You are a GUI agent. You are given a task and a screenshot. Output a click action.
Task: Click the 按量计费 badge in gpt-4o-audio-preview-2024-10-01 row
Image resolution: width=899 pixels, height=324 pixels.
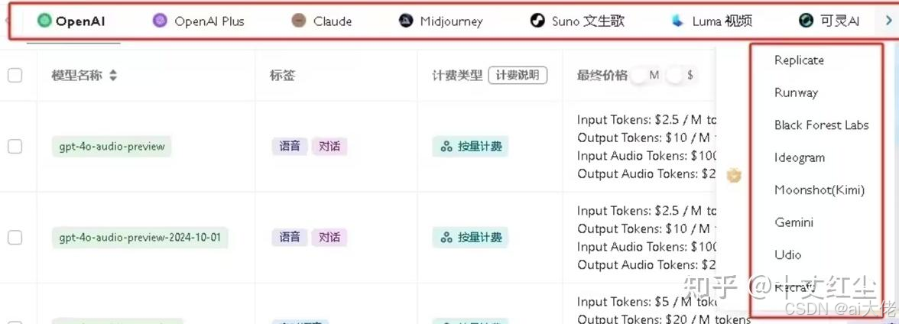tap(471, 238)
